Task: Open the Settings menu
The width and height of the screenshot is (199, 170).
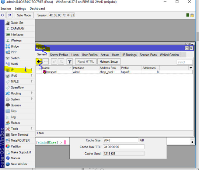Action: (x=20, y=8)
